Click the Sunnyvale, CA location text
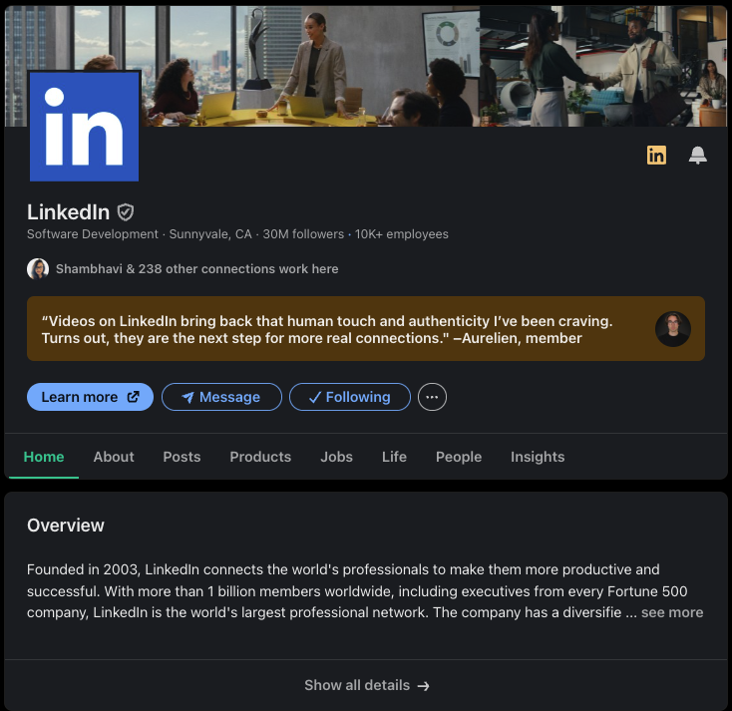 pos(210,234)
